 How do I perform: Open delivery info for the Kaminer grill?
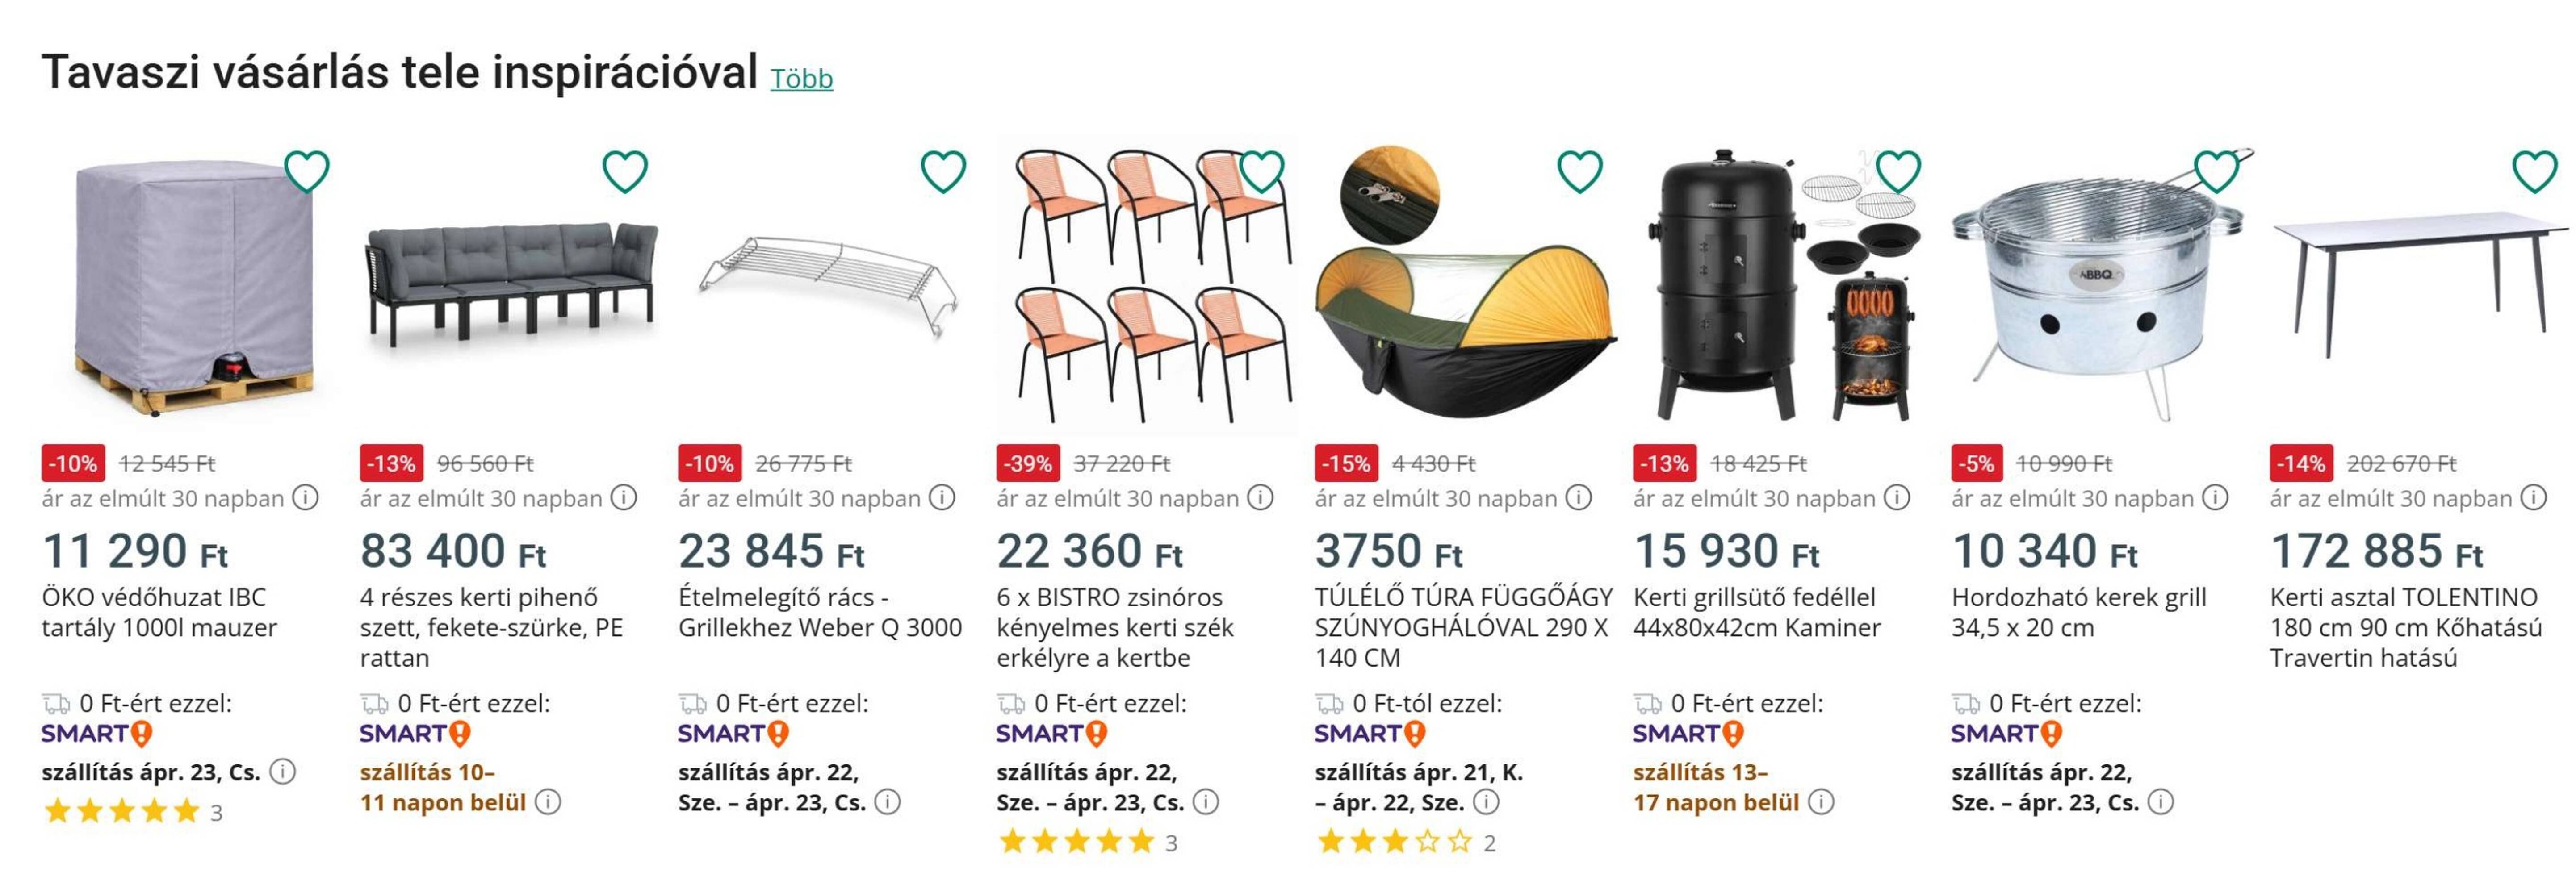[1822, 802]
